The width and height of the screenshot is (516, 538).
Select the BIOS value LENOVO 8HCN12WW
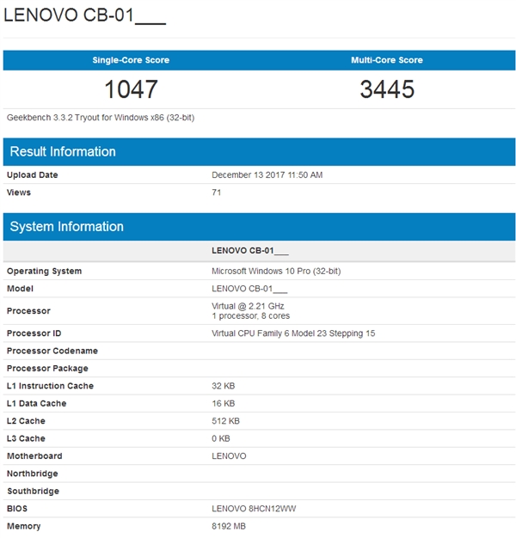(254, 509)
